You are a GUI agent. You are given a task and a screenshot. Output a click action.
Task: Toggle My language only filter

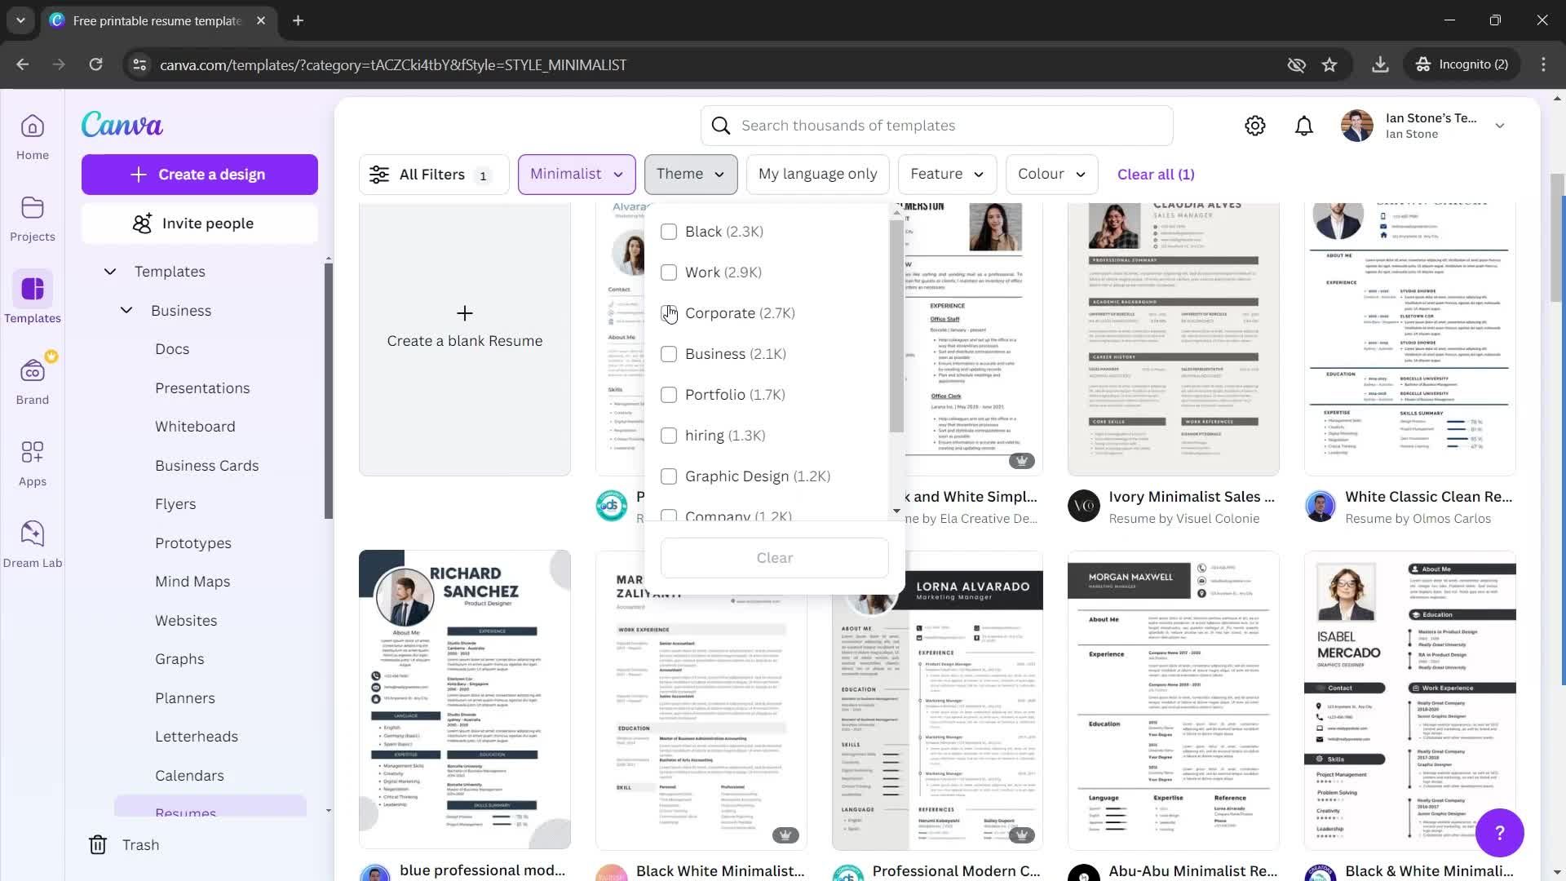pyautogui.click(x=818, y=175)
